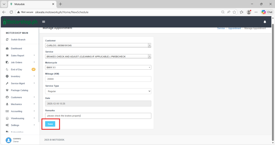The image size is (275, 145).
Task: Open Copilot Chat in browser toolbar
Action: pyautogui.click(x=267, y=12)
